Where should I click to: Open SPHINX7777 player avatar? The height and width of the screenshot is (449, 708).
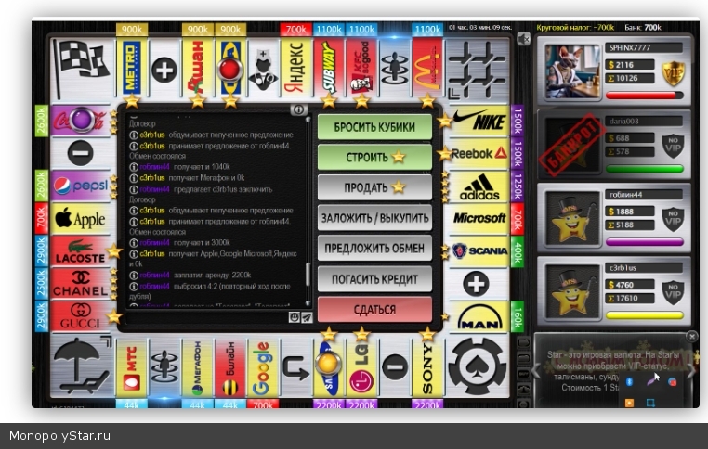click(x=572, y=71)
